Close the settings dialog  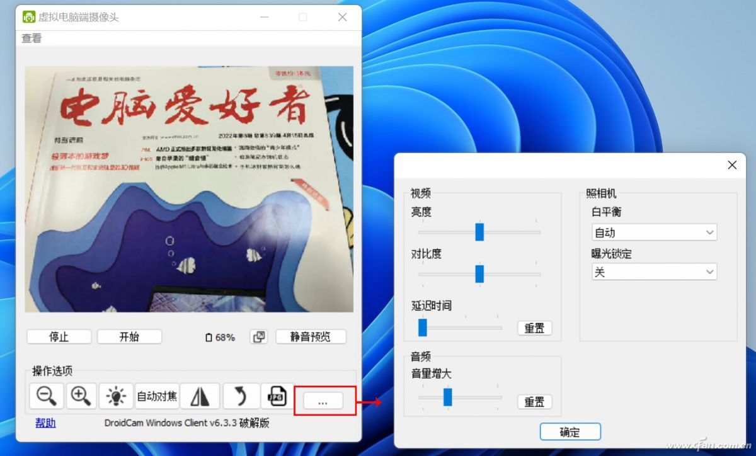[732, 165]
